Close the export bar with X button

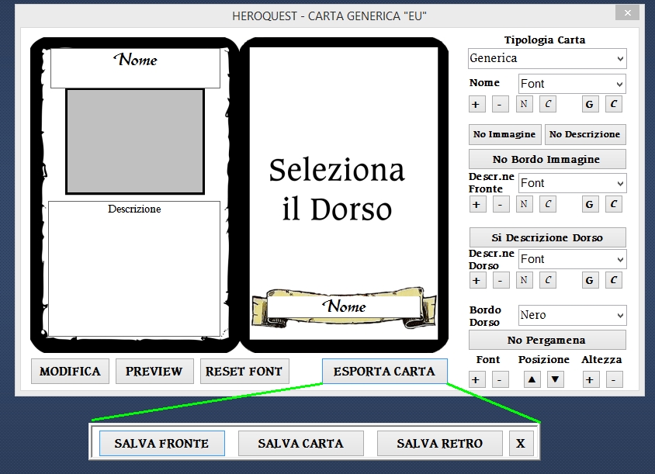[521, 444]
